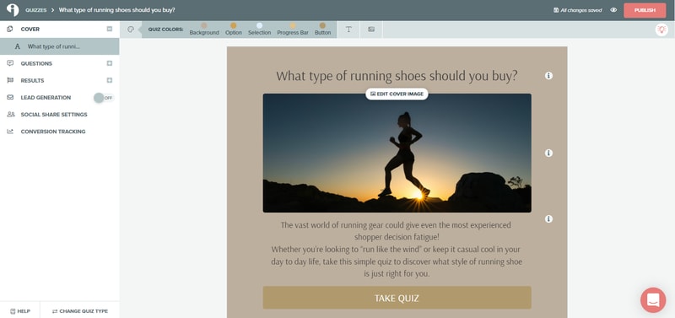Click the Lead Generation envelope icon

coord(10,97)
